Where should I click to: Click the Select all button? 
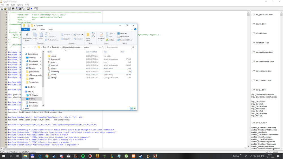(122, 33)
